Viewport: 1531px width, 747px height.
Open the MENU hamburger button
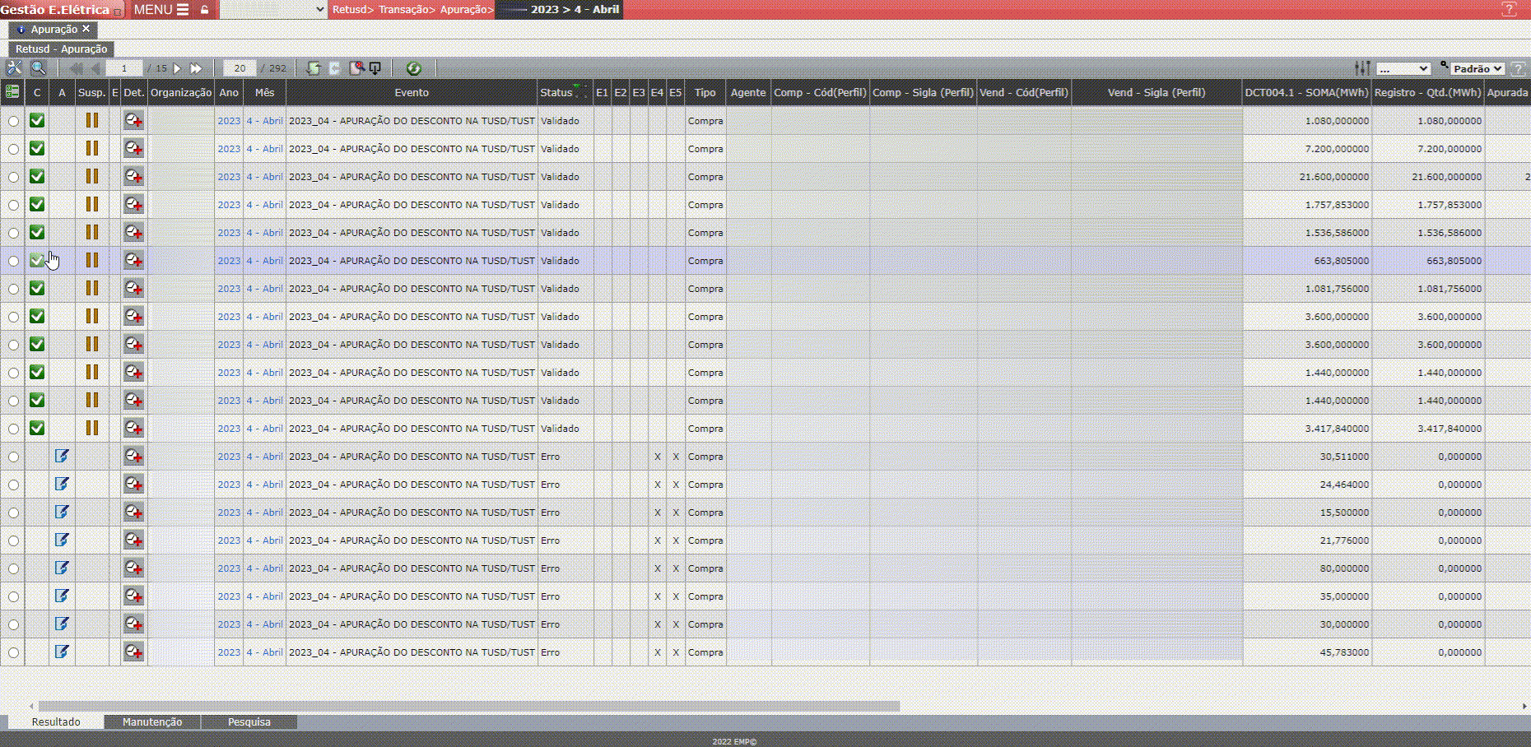click(161, 10)
